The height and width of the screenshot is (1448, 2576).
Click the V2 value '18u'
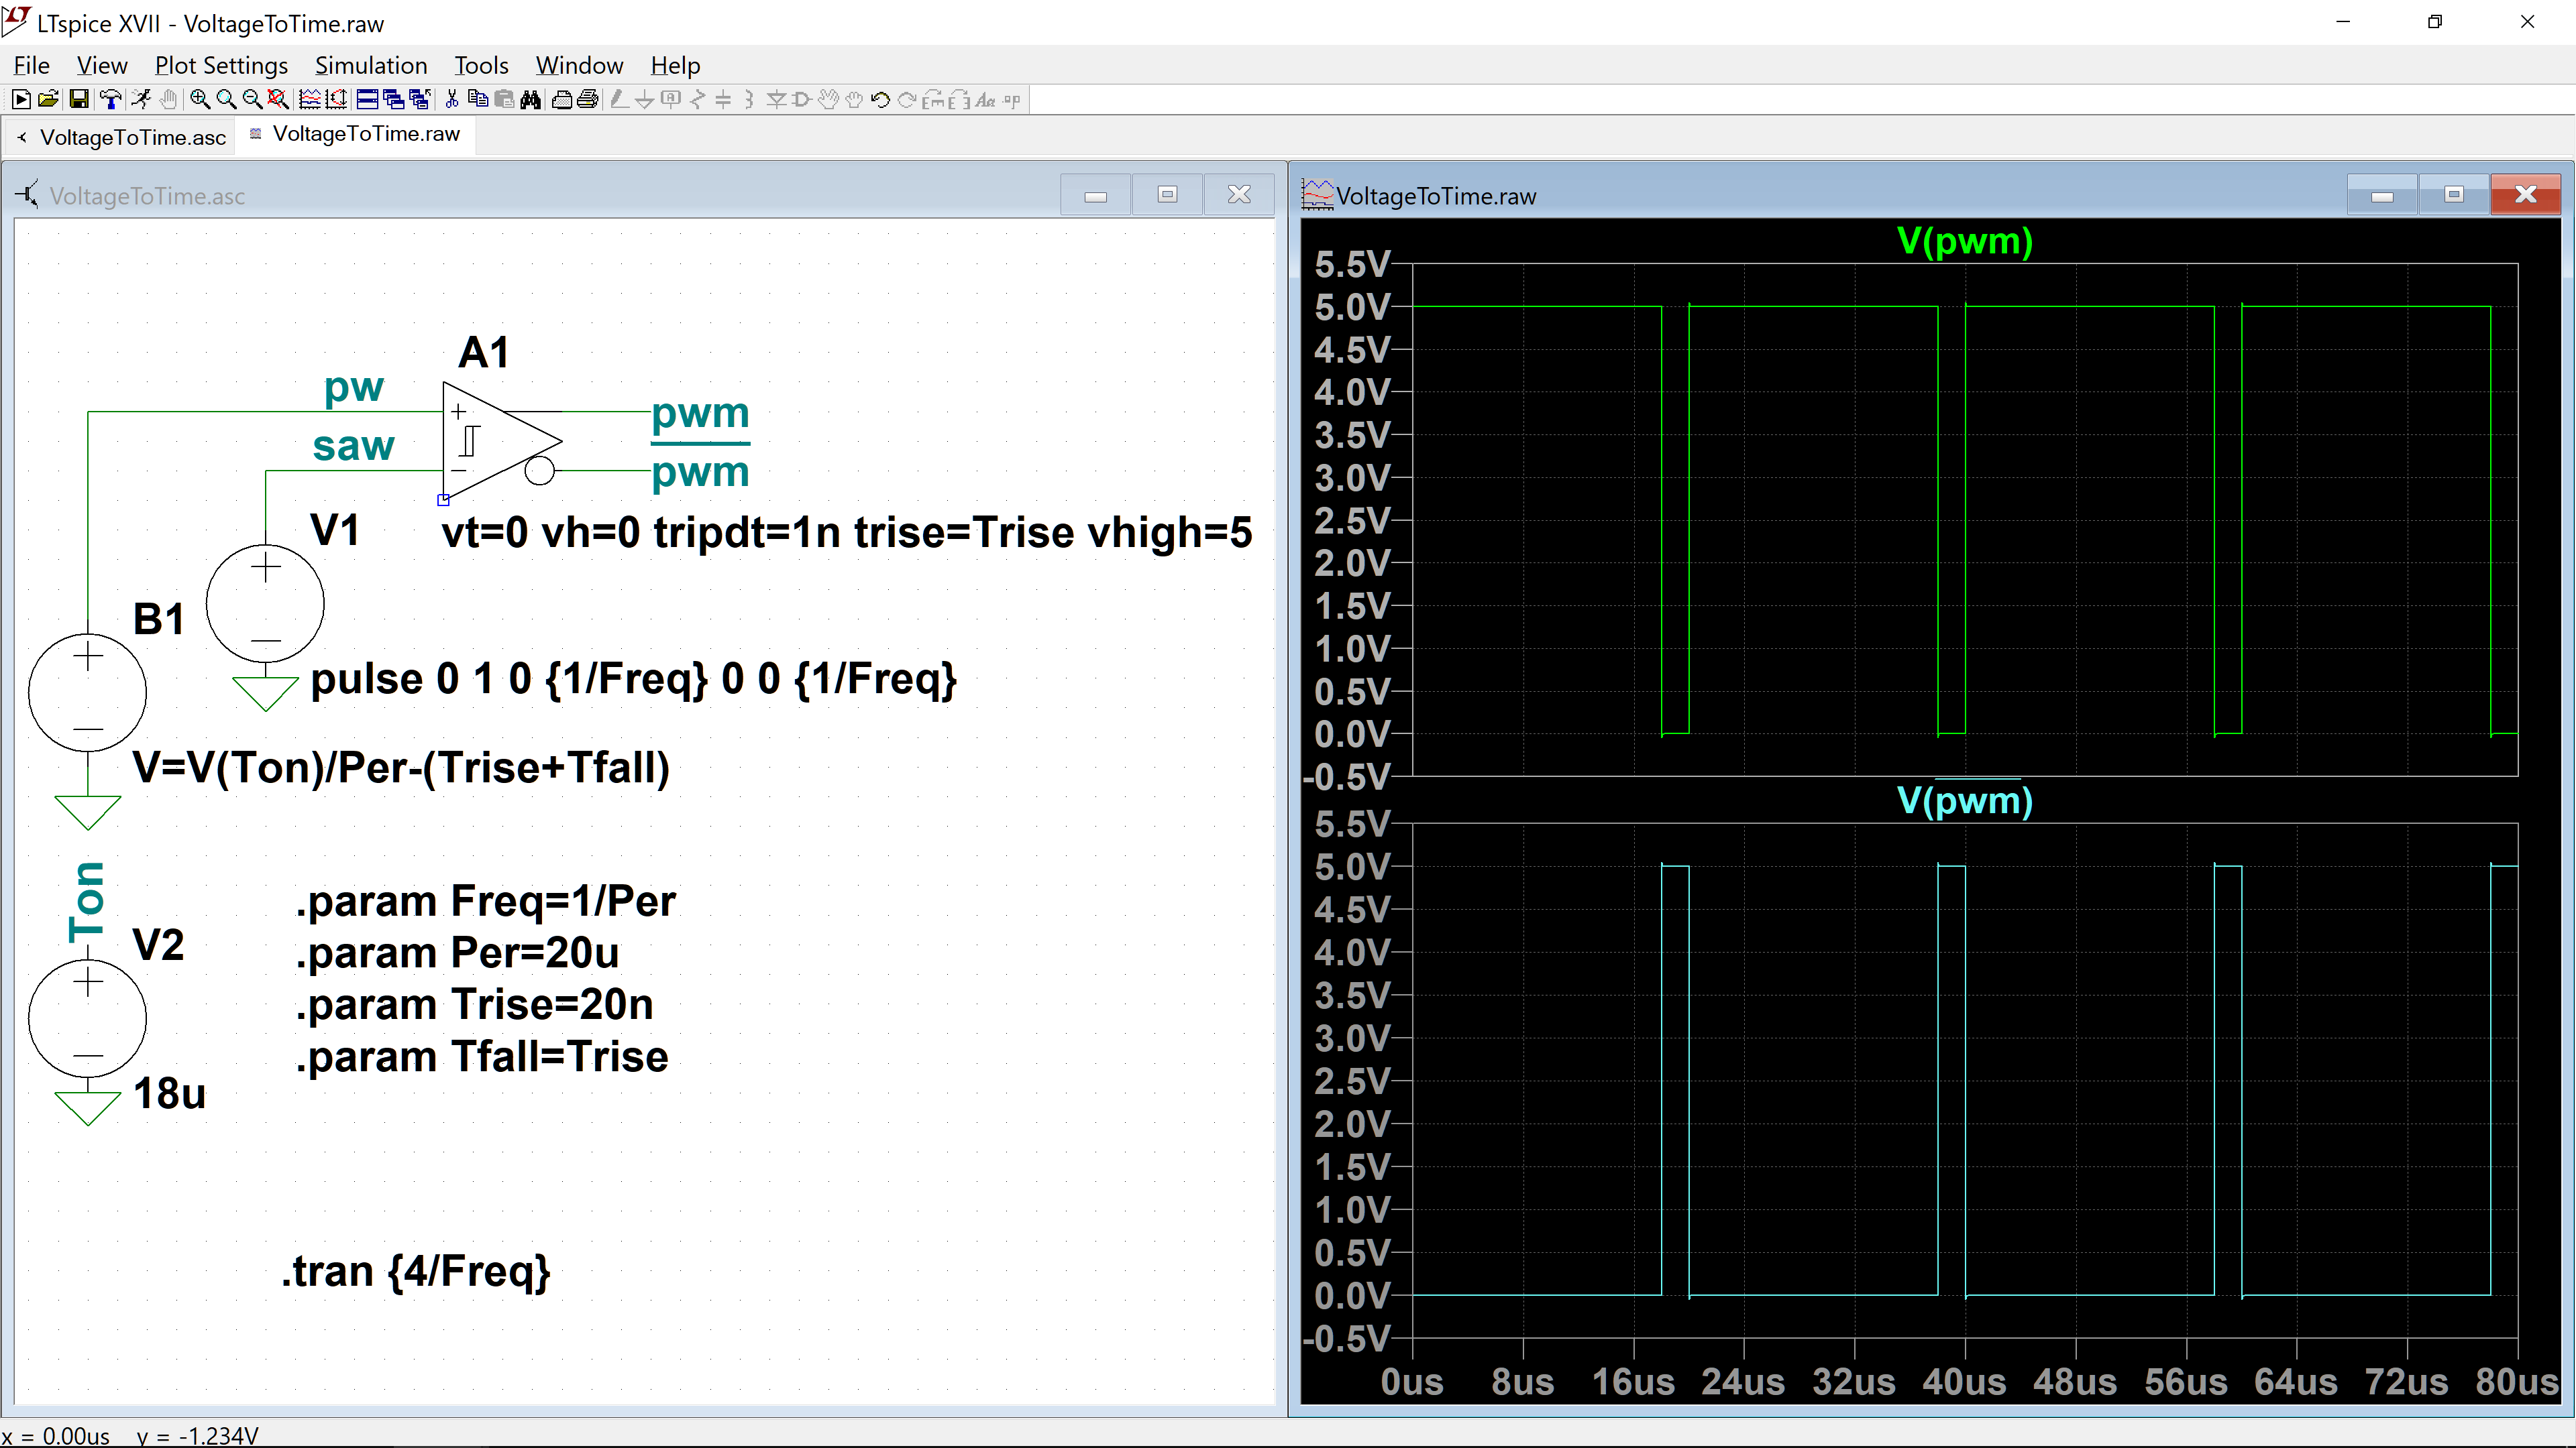click(170, 1093)
